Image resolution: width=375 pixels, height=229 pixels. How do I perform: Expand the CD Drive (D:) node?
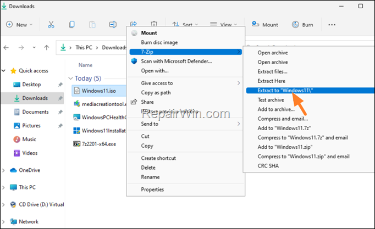[3, 205]
